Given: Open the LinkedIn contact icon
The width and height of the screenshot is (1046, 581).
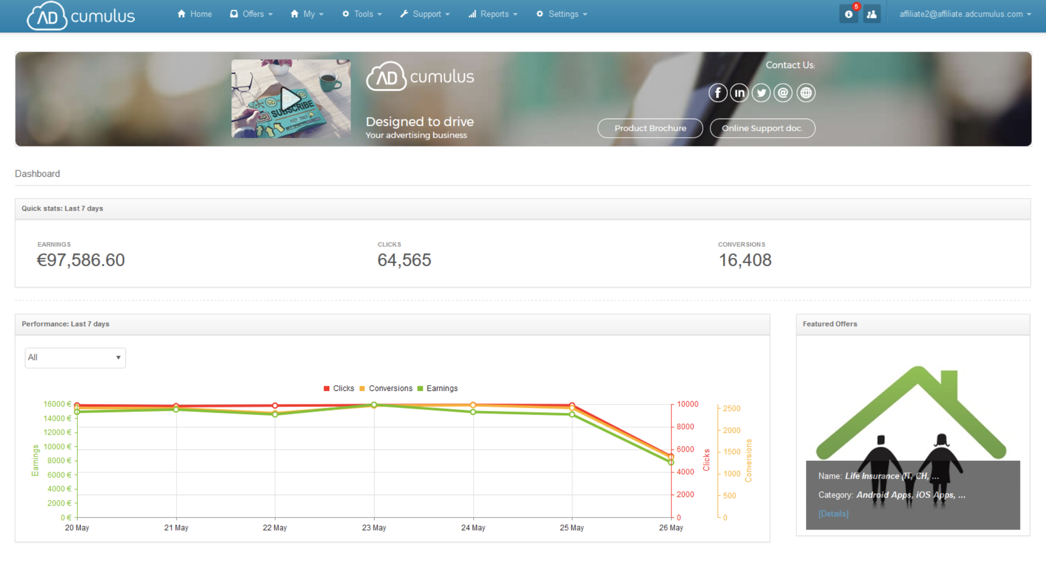Looking at the screenshot, I should 739,93.
